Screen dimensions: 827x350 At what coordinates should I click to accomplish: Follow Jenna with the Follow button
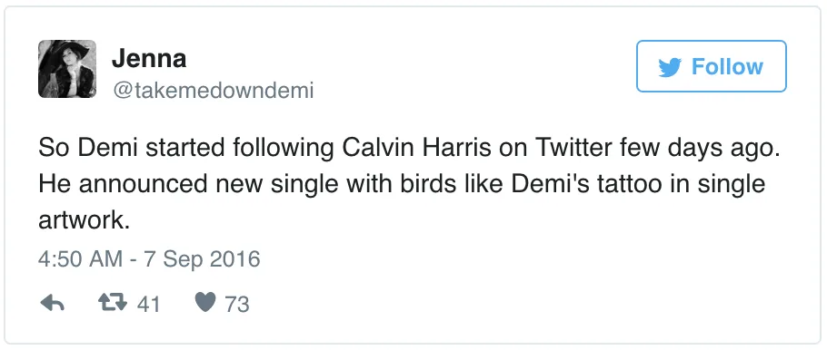click(712, 66)
